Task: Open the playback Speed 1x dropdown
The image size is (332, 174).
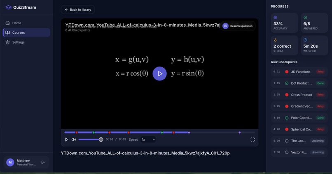Action: coord(148,140)
